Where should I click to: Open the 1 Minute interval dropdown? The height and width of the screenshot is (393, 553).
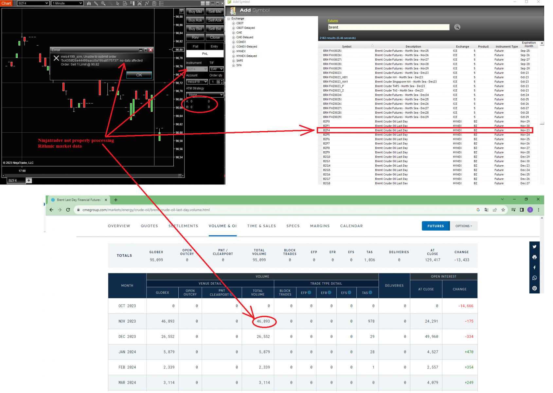(x=67, y=3)
